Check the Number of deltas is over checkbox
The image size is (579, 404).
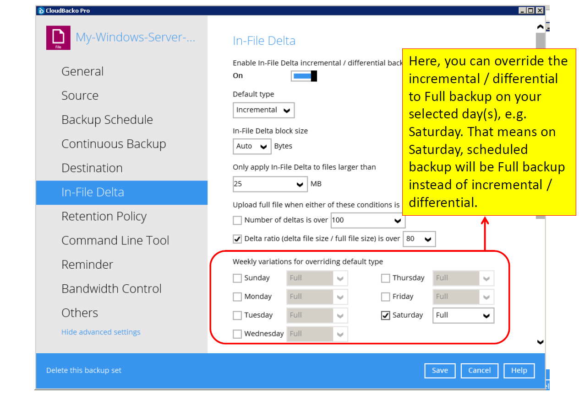point(237,220)
